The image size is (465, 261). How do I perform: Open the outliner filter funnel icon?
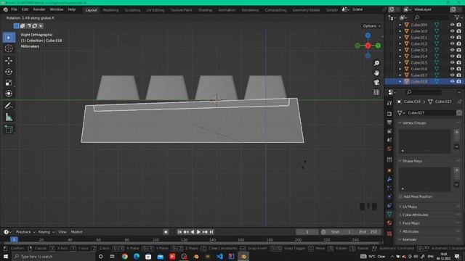click(x=457, y=17)
